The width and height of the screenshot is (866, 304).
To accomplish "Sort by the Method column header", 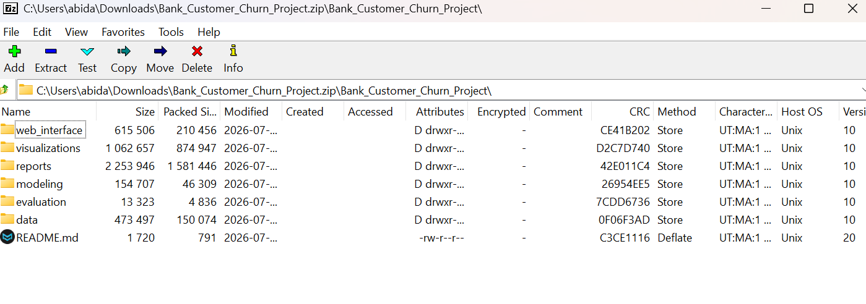I will pyautogui.click(x=684, y=112).
